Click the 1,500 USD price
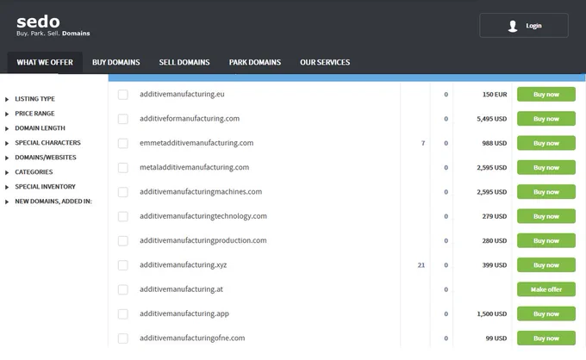The image size is (586, 360). tap(492, 314)
